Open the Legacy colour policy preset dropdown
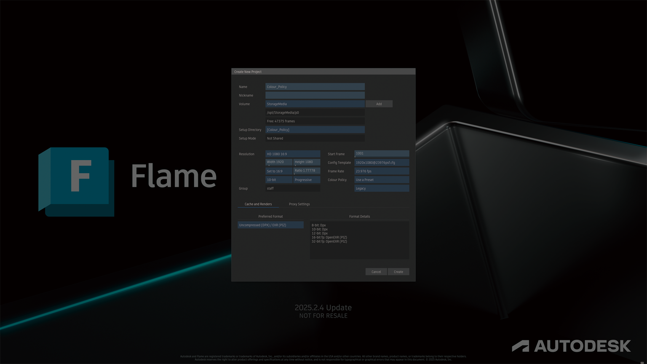The width and height of the screenshot is (647, 364). (382, 188)
